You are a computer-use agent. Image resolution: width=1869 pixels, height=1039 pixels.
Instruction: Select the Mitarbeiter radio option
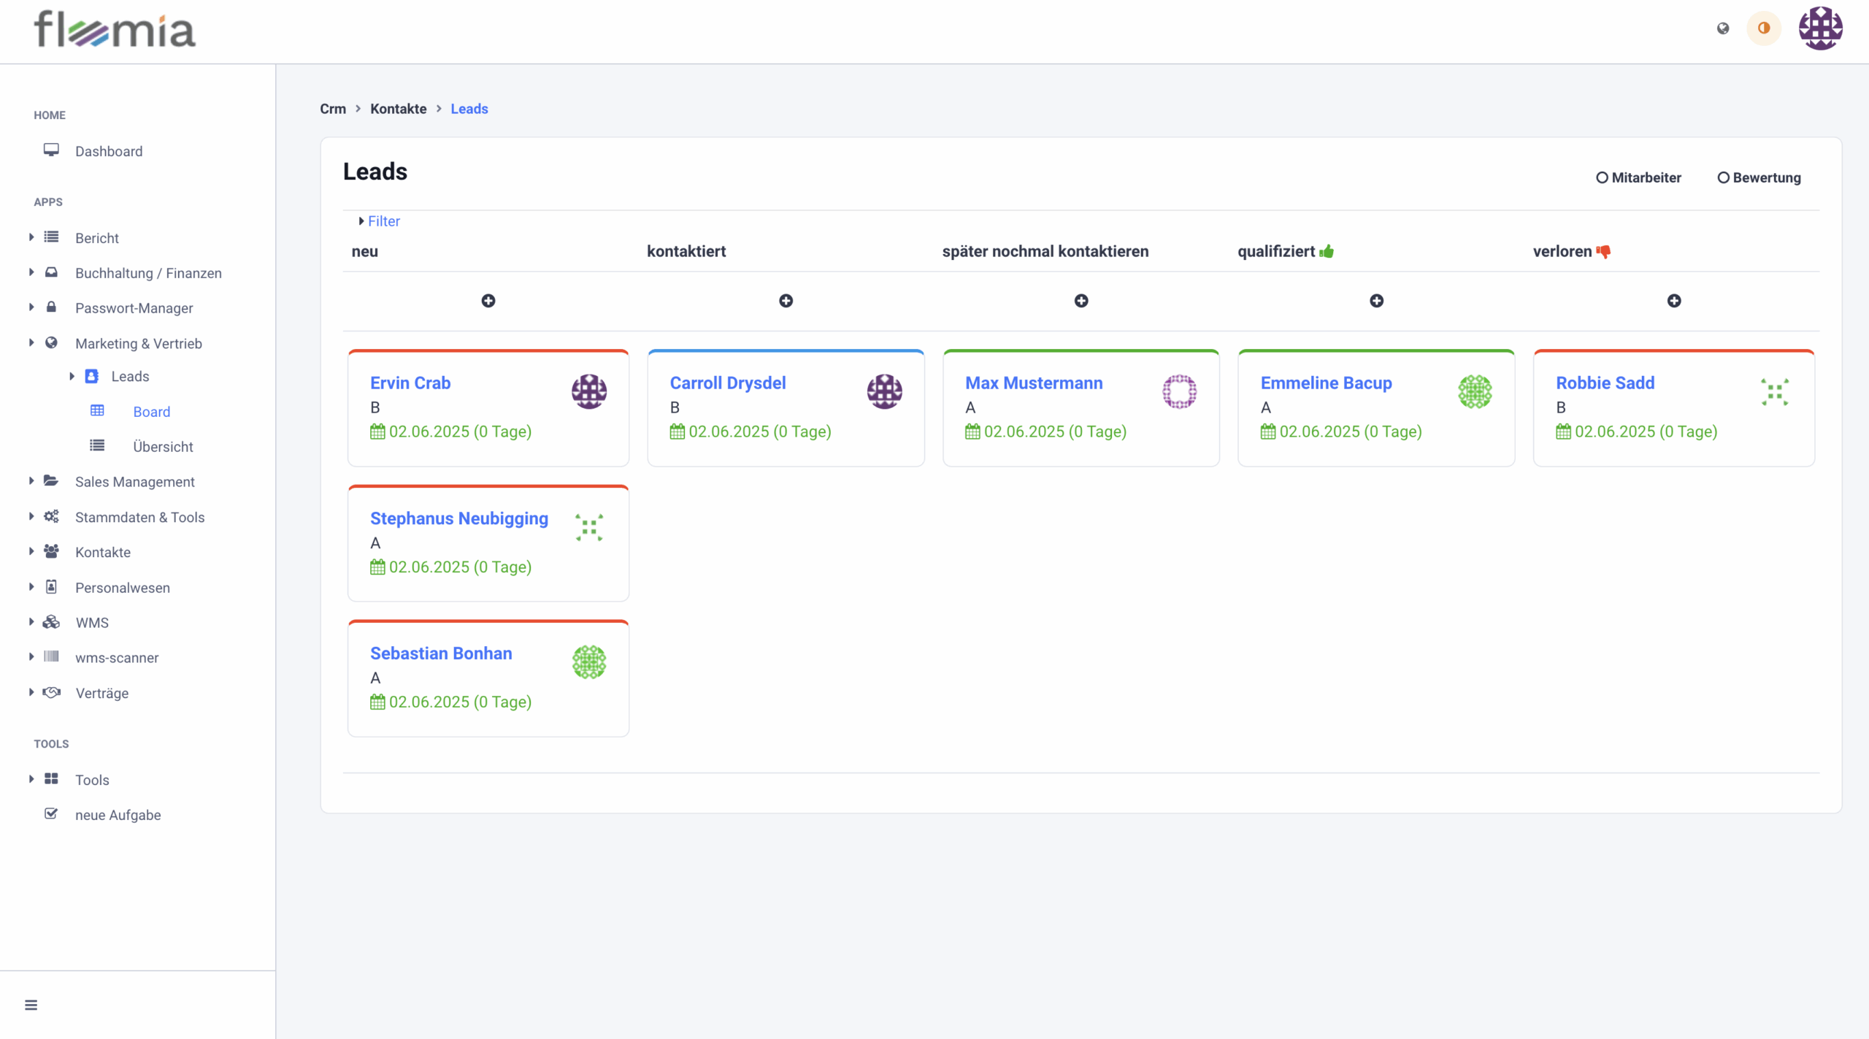pyautogui.click(x=1603, y=177)
